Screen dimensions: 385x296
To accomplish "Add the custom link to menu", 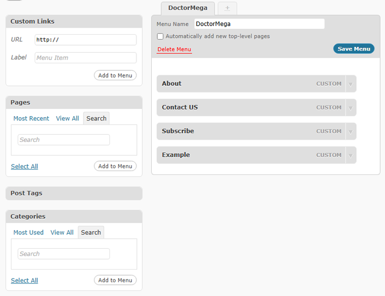I will click(x=115, y=75).
